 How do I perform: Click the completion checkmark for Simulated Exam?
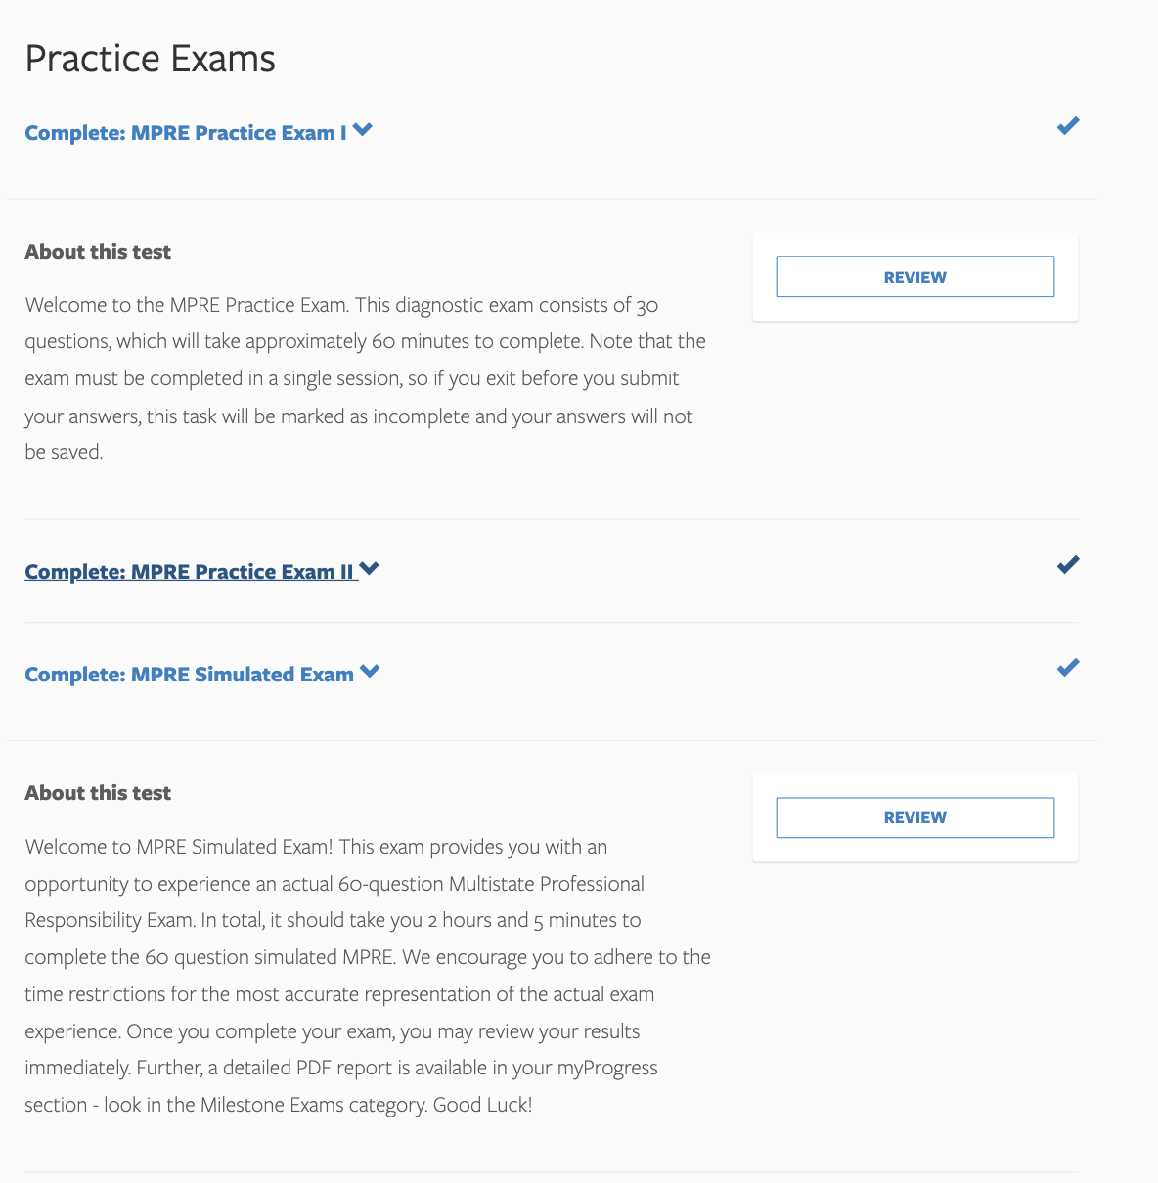coord(1068,668)
